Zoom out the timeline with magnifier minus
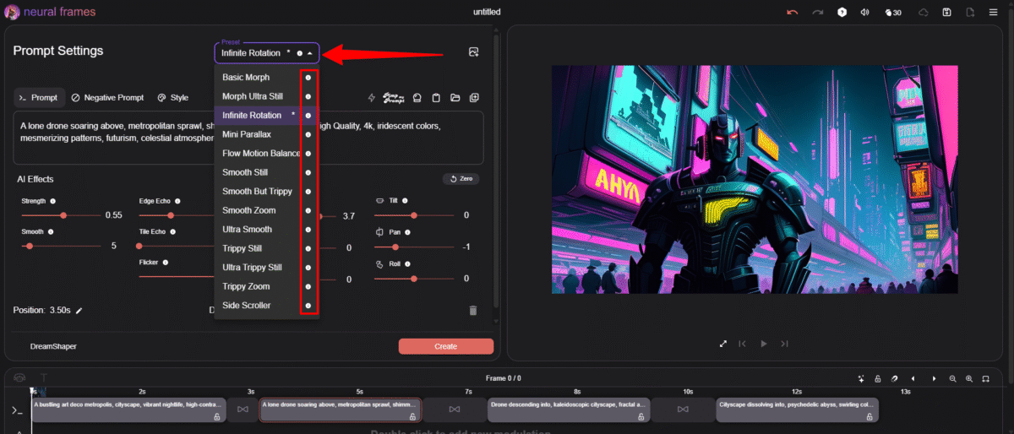This screenshot has height=434, width=1014. (x=952, y=378)
